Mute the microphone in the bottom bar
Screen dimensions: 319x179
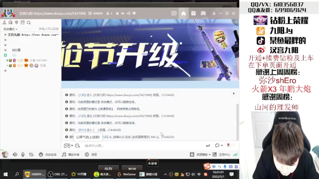coord(23,155)
